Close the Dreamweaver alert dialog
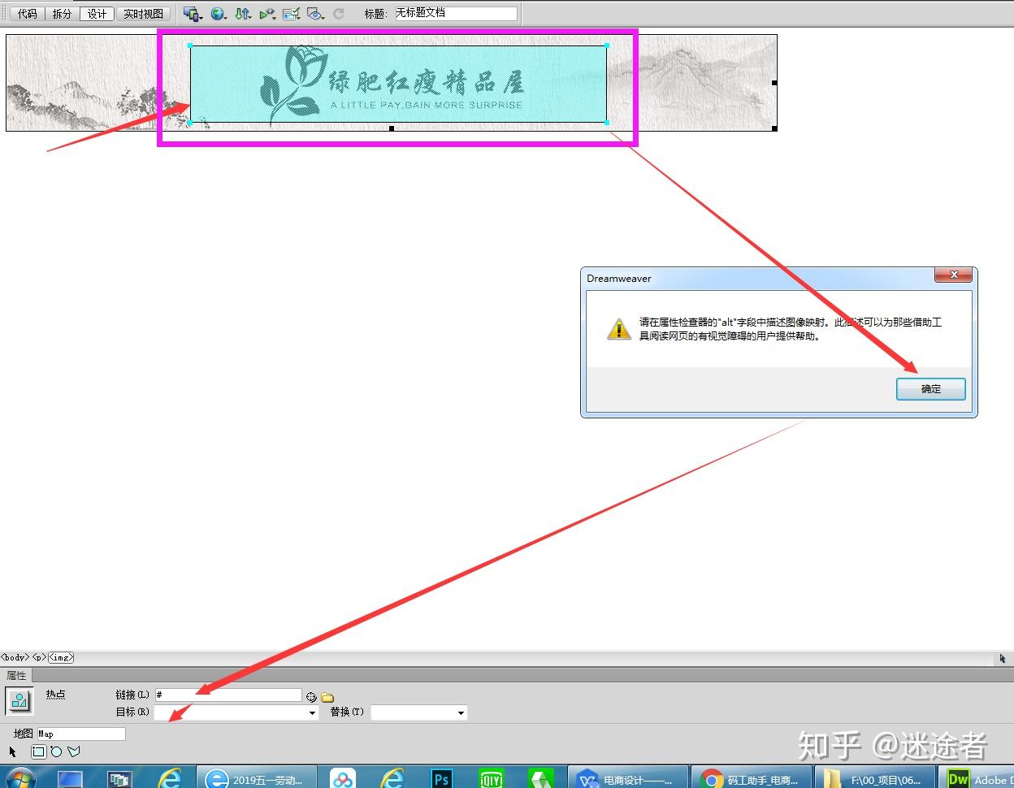The height and width of the screenshot is (788, 1014). pyautogui.click(x=954, y=275)
